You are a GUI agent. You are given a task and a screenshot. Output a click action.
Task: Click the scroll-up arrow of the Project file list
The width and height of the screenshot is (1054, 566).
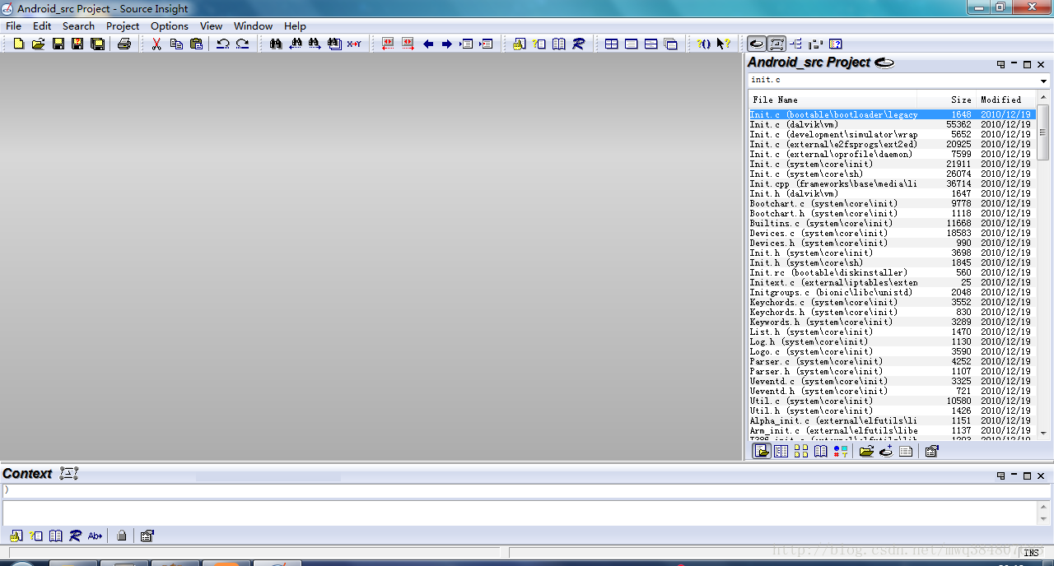coord(1043,99)
